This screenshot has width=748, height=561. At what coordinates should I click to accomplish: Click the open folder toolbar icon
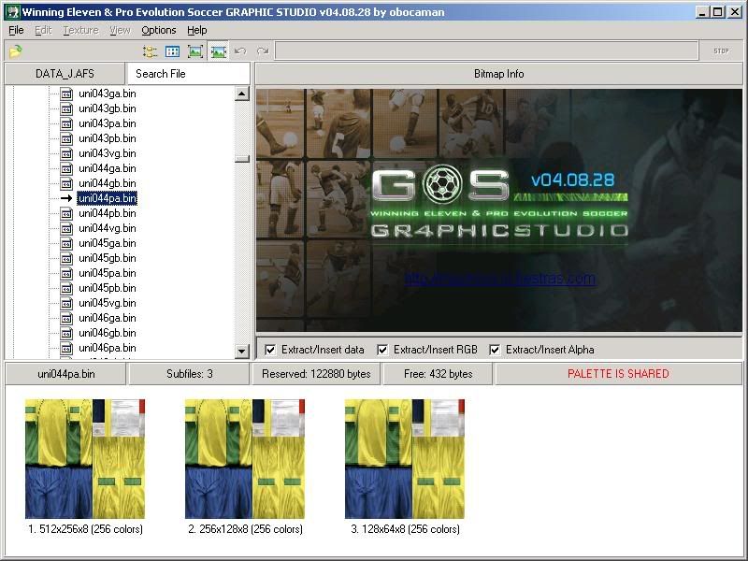[16, 51]
